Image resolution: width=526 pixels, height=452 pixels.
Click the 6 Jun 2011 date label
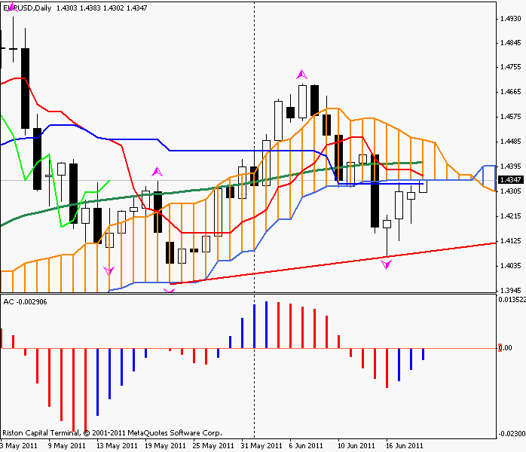306,446
